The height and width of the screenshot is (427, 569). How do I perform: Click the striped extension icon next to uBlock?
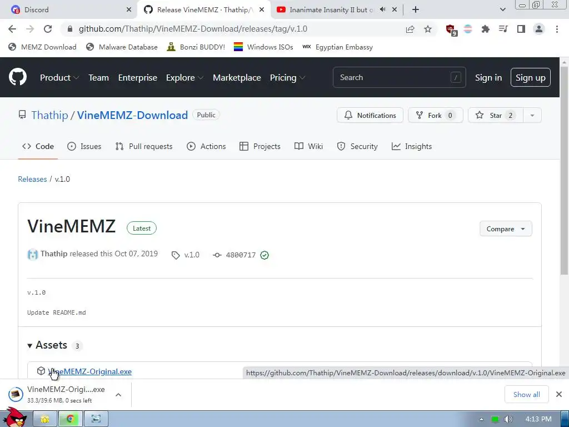tap(468, 29)
